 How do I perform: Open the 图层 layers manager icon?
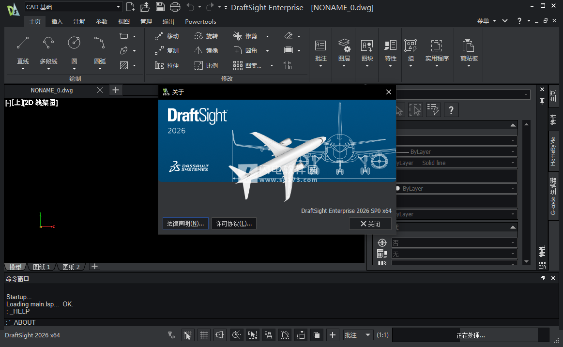coord(344,46)
